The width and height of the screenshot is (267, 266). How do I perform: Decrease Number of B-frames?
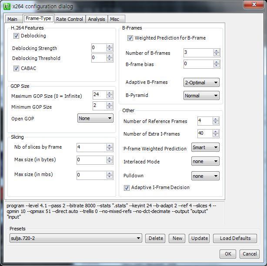[x=216, y=55]
